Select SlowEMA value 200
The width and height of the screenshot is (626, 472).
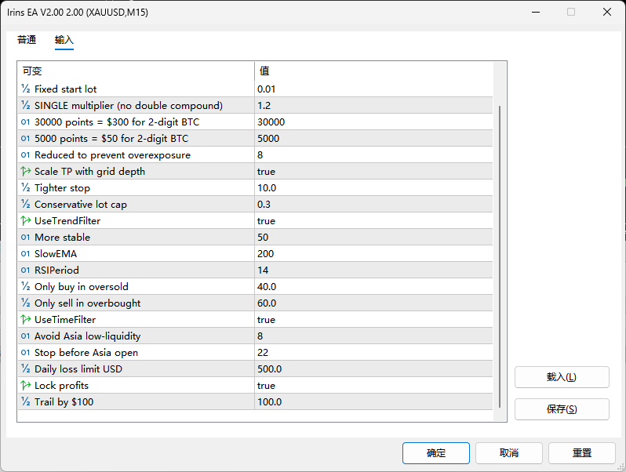coord(373,254)
